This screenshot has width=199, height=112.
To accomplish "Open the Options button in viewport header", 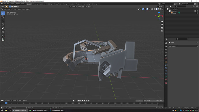I will 160,6.
